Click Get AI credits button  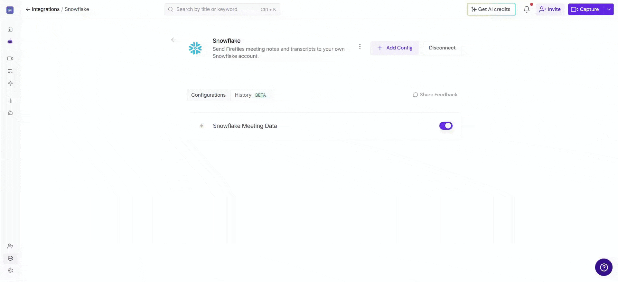(x=491, y=9)
